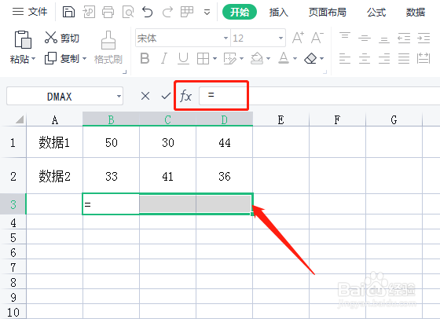Select column G header
This screenshot has width=440, height=319.
394,119
